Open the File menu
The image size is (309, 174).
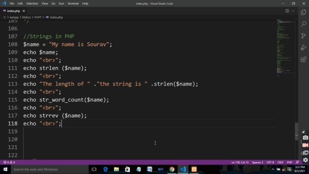(12, 3)
